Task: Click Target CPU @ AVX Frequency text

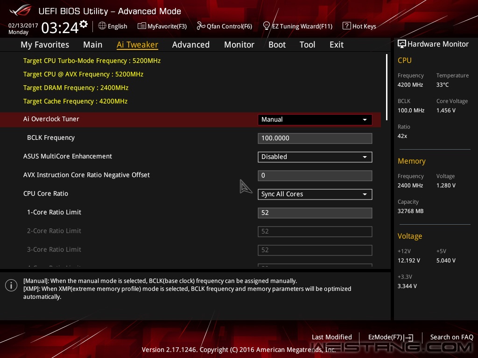Action: point(83,74)
